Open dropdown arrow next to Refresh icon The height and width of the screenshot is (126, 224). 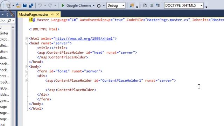[104, 6]
